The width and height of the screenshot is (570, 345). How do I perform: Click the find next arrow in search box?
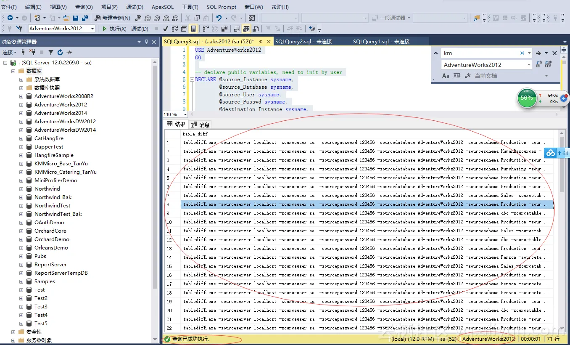(x=538, y=53)
